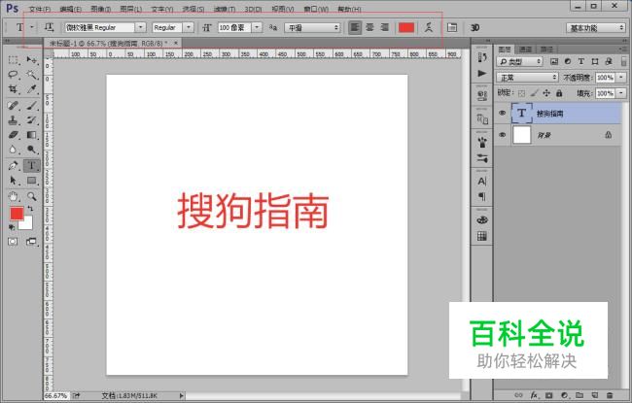Select the Hand tool
Image resolution: width=632 pixels, height=403 pixels.
coord(13,196)
